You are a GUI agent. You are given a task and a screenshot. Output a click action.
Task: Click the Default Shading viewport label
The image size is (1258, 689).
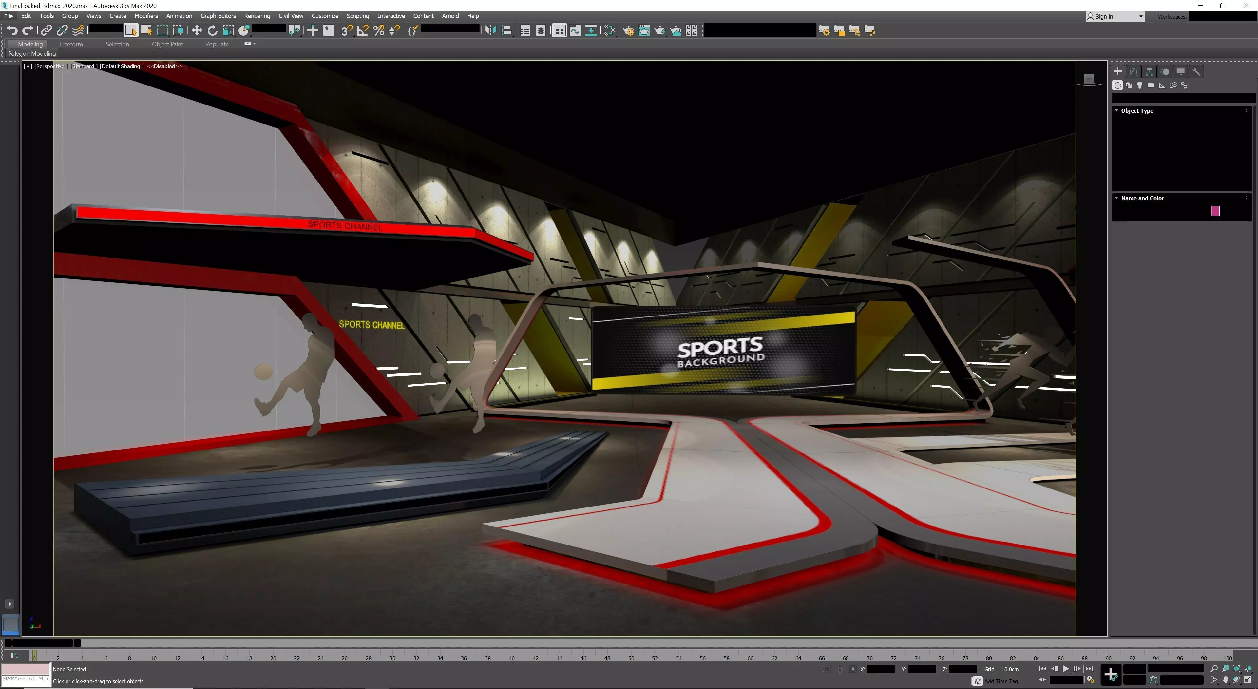[x=121, y=66]
